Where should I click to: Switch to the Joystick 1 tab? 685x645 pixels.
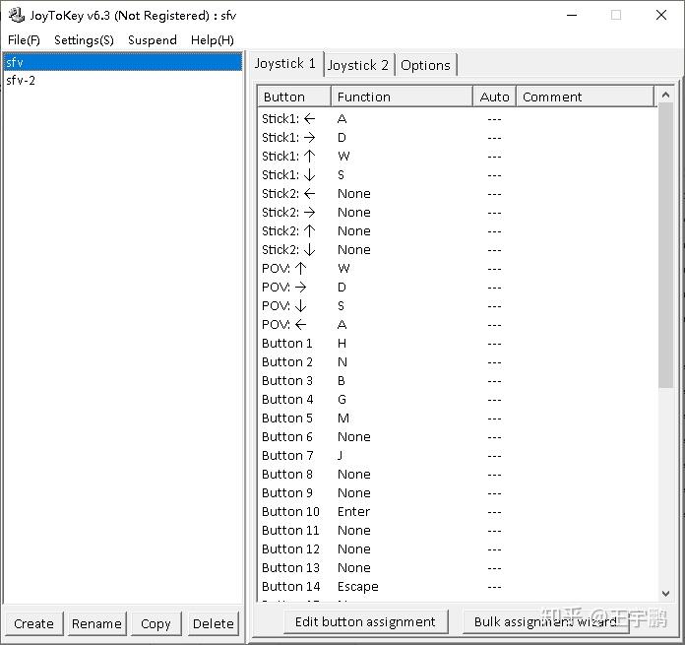point(285,64)
